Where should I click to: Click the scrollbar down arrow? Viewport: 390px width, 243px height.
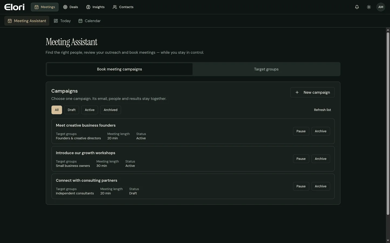[x=388, y=241]
